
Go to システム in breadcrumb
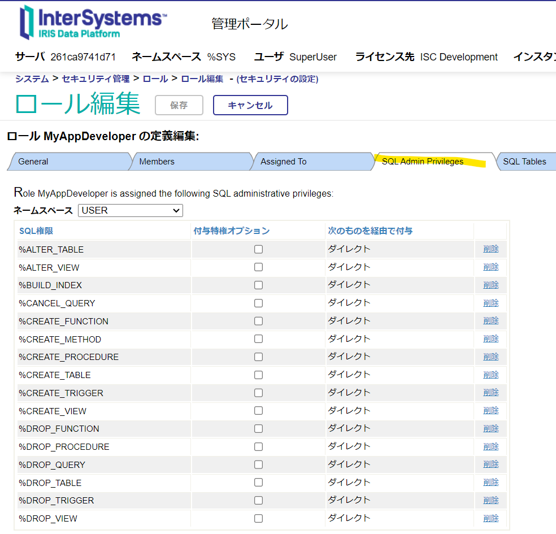32,79
